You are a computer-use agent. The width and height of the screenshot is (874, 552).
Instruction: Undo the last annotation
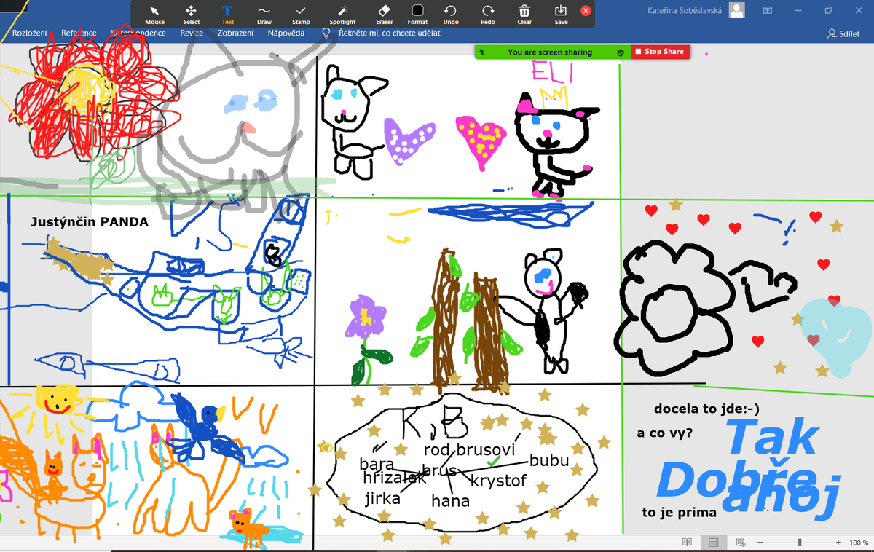click(x=451, y=15)
